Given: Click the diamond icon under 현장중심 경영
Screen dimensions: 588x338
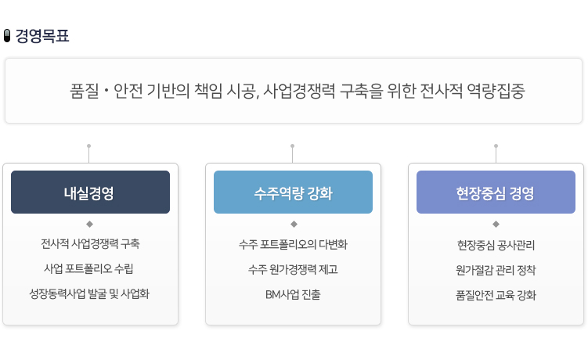Looking at the screenshot, I should point(496,225).
